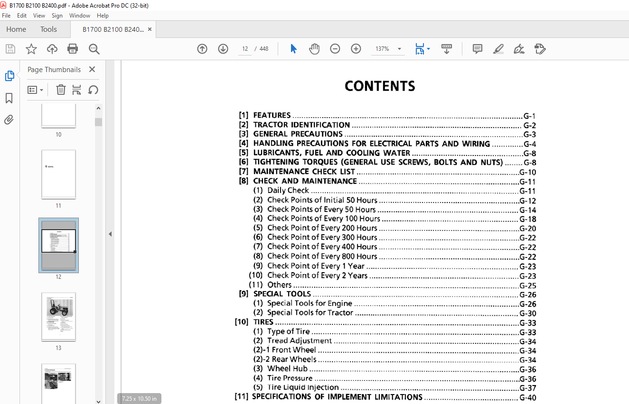
Task: Open the Bookmarks pane in sidebar
Action: (9, 98)
